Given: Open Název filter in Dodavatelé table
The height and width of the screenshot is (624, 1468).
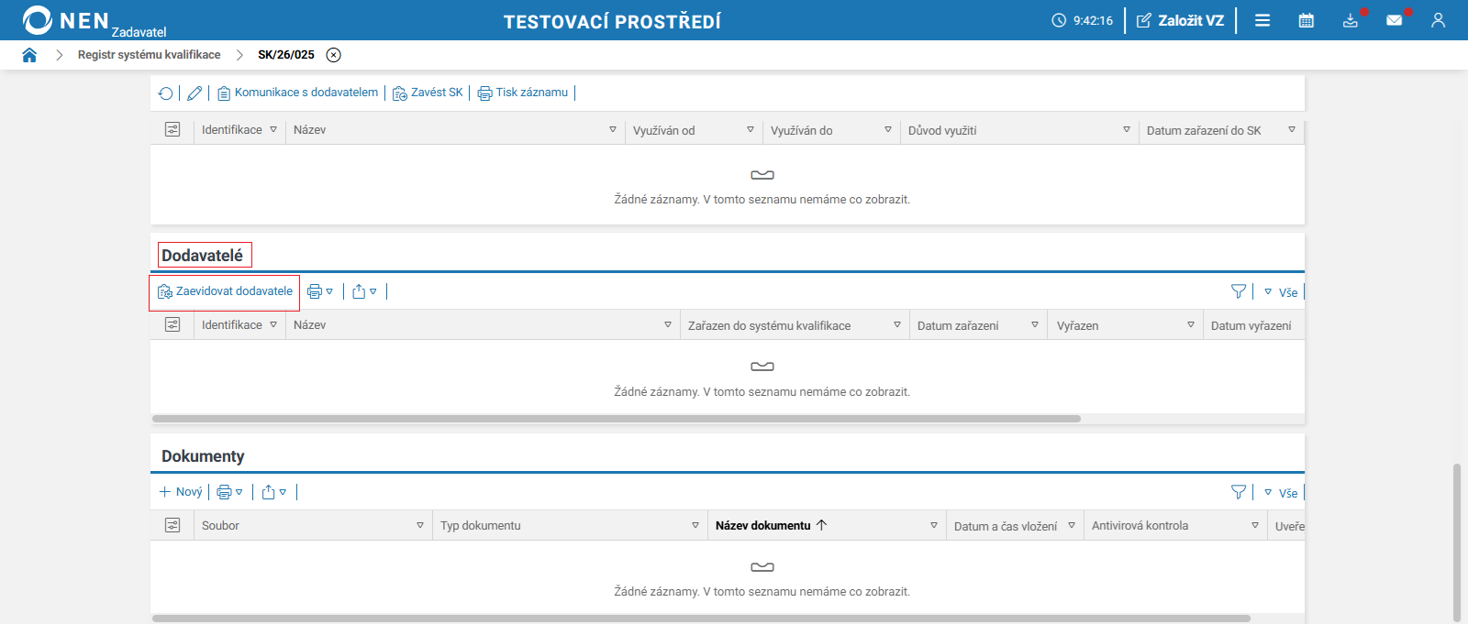Looking at the screenshot, I should [668, 324].
